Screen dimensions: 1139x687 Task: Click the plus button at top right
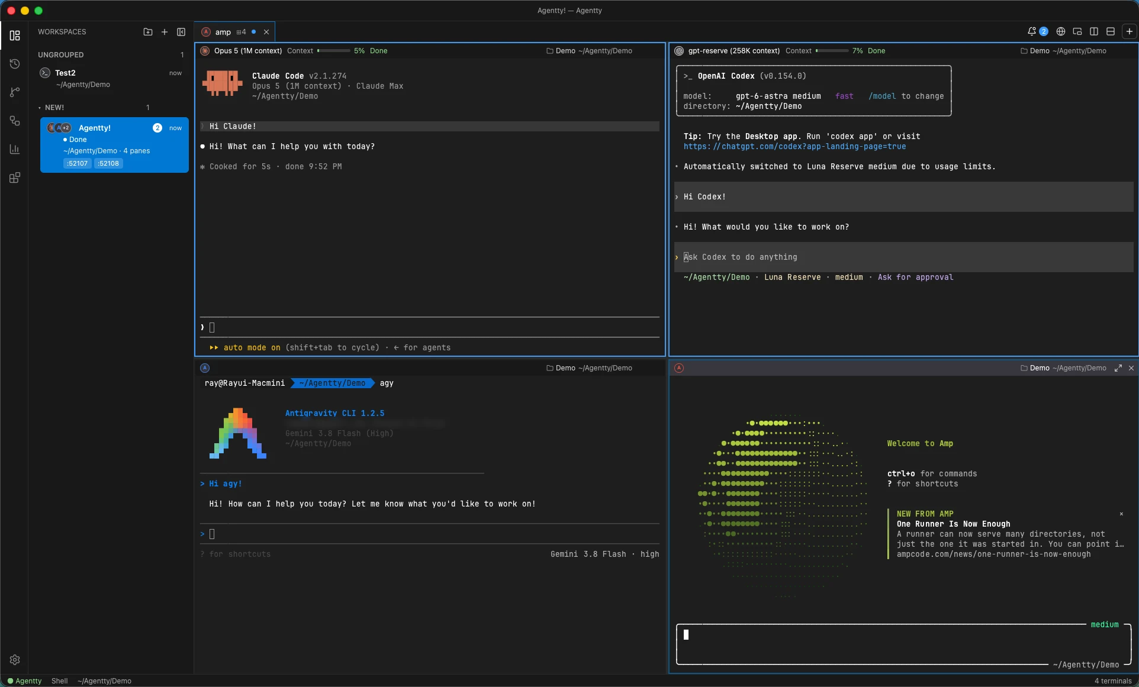pyautogui.click(x=1130, y=31)
